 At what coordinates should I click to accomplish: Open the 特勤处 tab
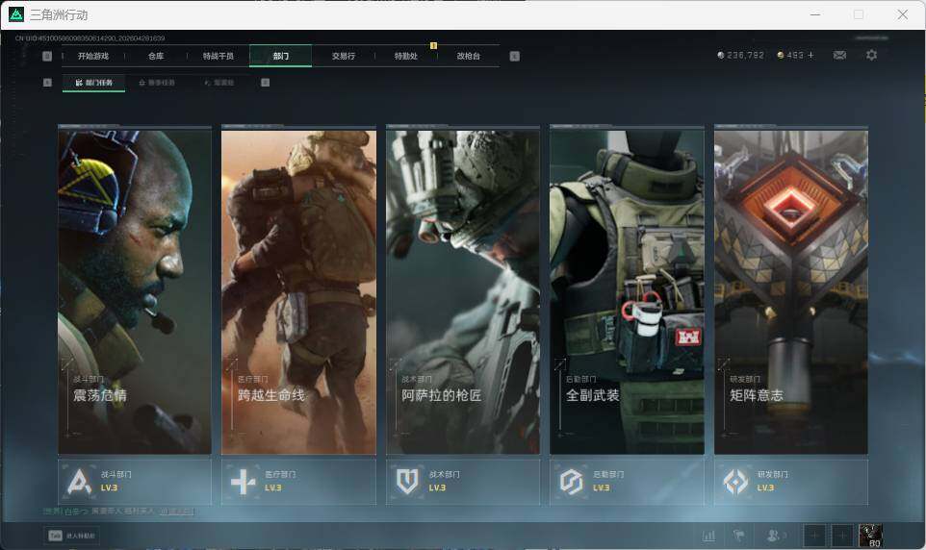click(405, 56)
